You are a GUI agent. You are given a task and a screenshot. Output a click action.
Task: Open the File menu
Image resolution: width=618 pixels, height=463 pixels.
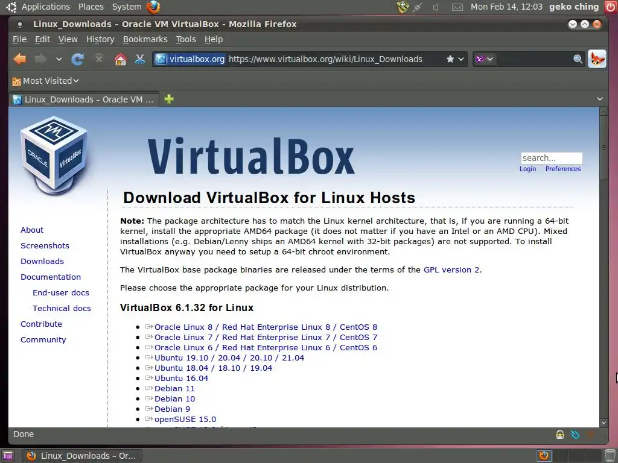pos(19,39)
